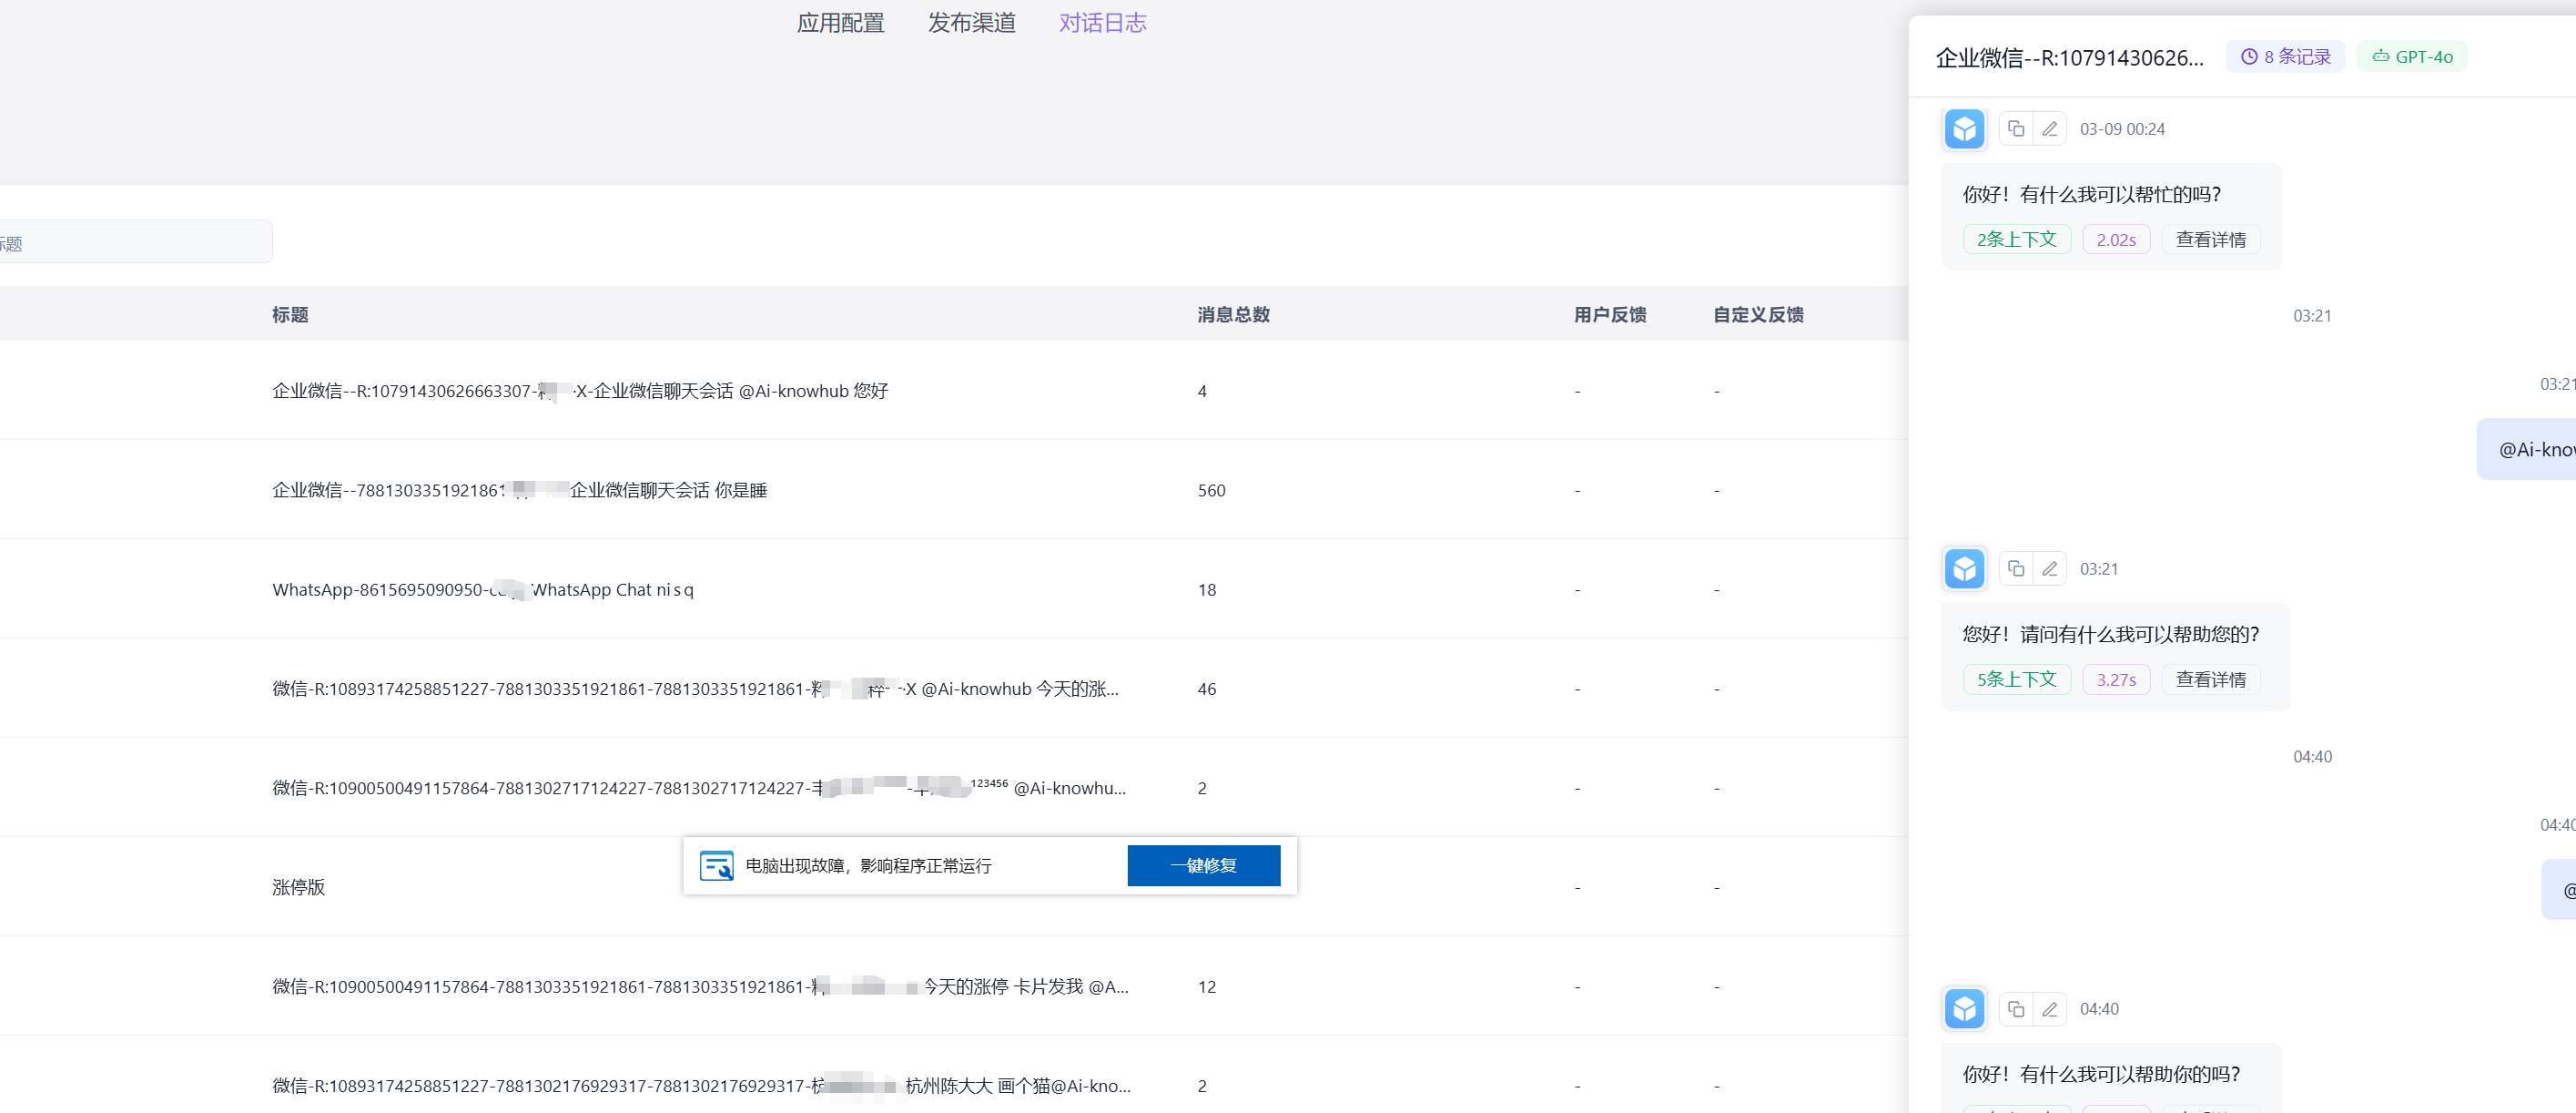This screenshot has height=1113, width=2576.
Task: Switch to the 应用配置 tab
Action: pyautogui.click(x=840, y=23)
